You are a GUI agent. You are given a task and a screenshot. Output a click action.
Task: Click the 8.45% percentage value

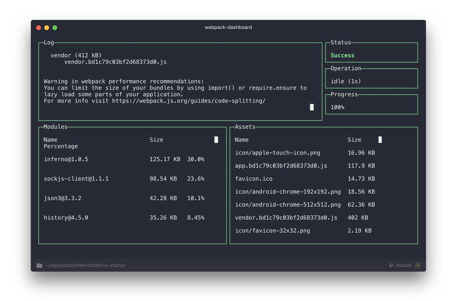click(196, 217)
